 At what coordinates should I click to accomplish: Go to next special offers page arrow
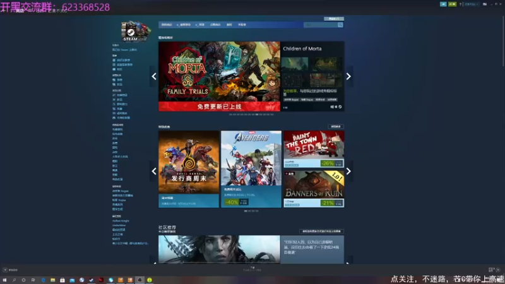pyautogui.click(x=348, y=171)
